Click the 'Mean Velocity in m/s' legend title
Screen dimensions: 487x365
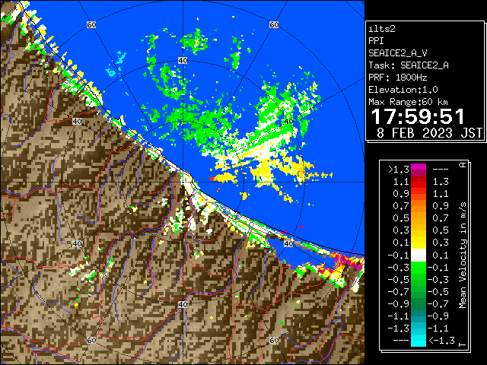point(463,255)
